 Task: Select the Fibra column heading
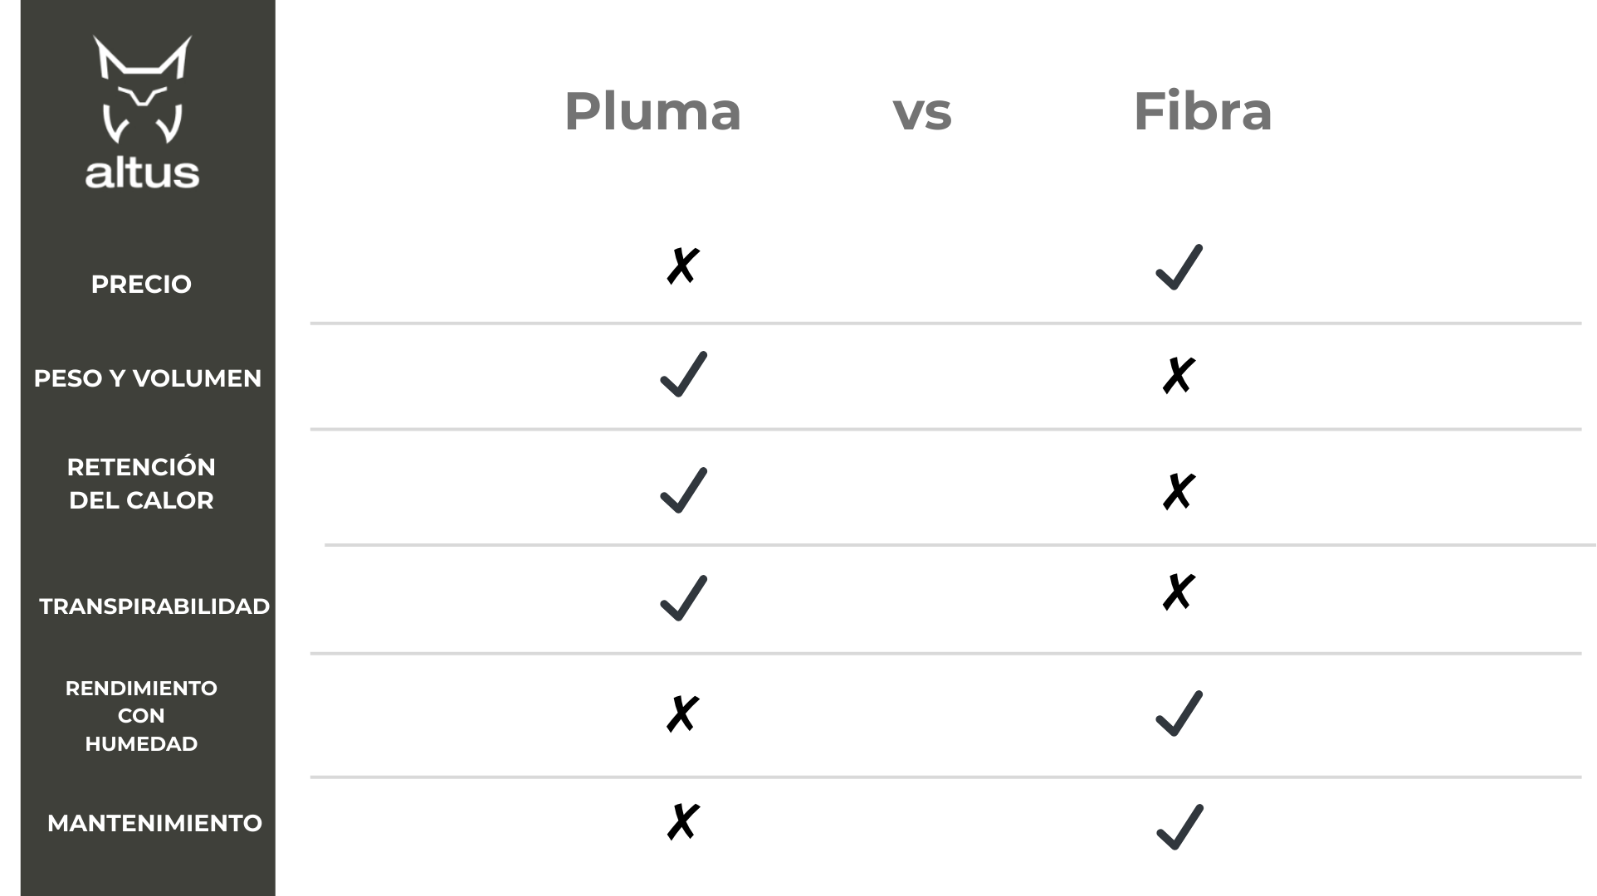click(1203, 111)
